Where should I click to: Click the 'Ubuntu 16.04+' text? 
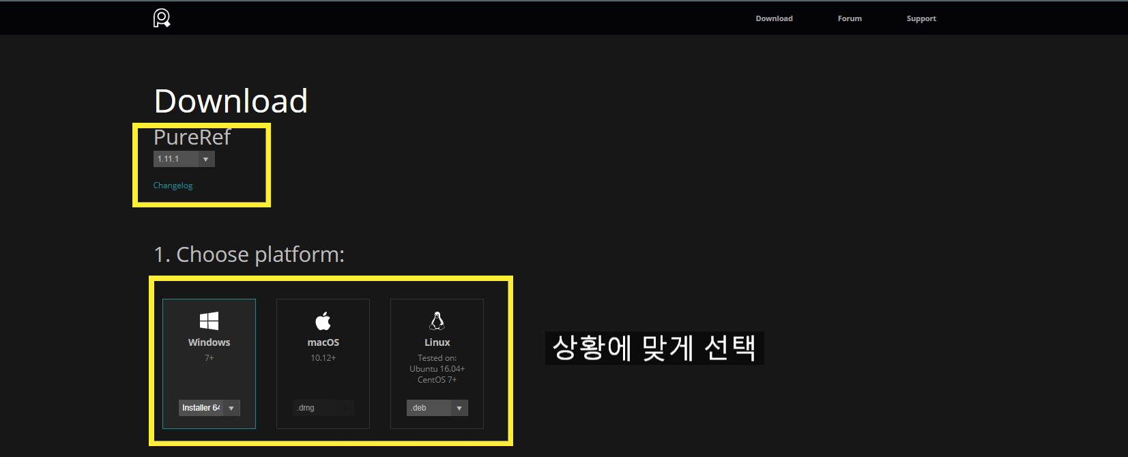437,369
